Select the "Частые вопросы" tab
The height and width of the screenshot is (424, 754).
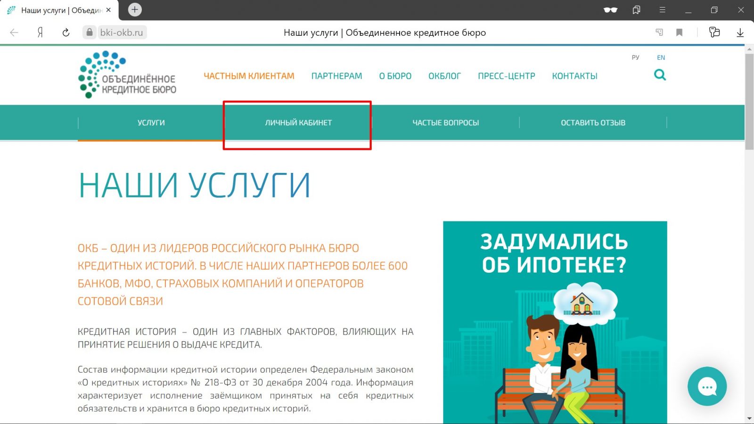(x=445, y=122)
